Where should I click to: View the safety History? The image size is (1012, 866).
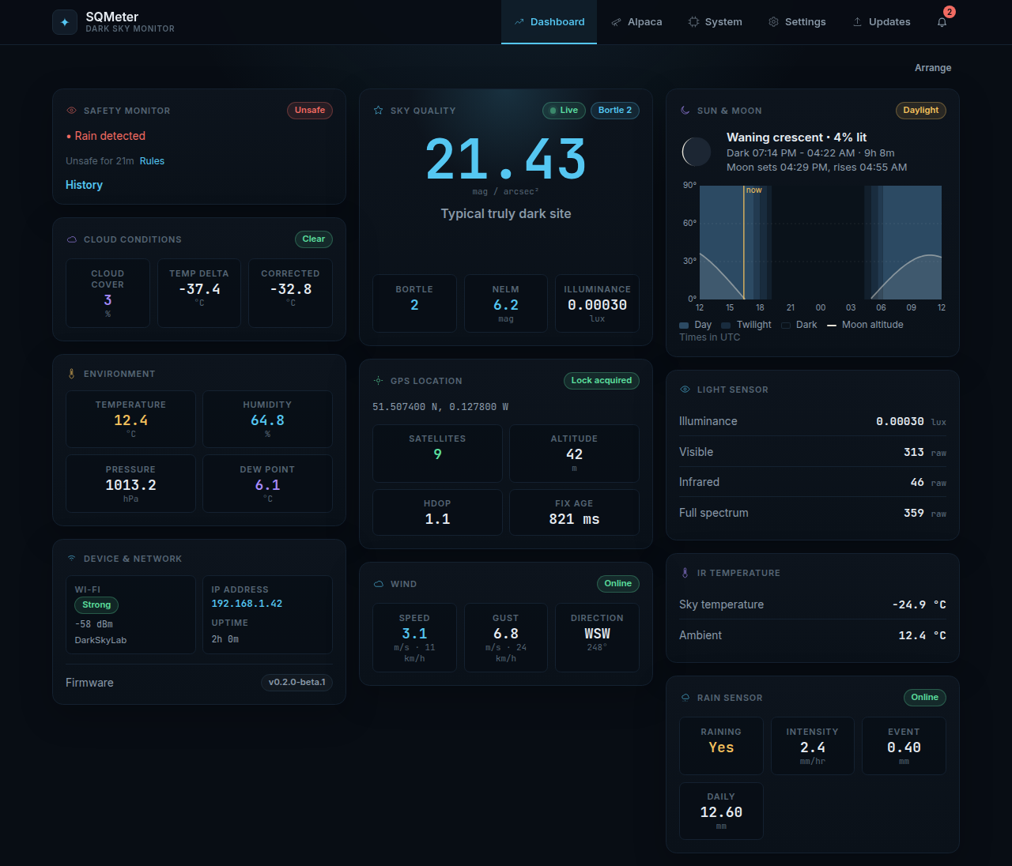point(84,185)
